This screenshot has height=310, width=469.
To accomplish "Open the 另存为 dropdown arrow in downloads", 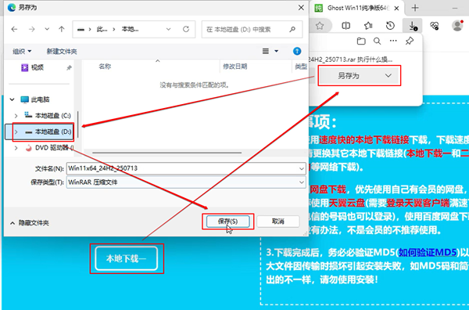I will (388, 75).
